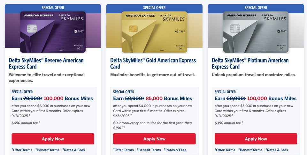Open Rates & Fees under the Reserve card
This screenshot has width=307, height=155.
pyautogui.click(x=73, y=150)
